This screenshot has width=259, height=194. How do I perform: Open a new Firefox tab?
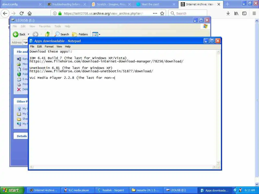click(x=227, y=4)
